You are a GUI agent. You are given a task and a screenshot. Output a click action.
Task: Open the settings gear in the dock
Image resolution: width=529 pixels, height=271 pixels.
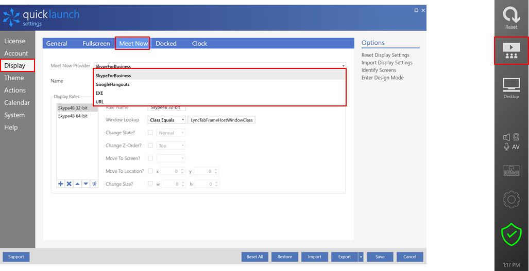click(x=511, y=200)
